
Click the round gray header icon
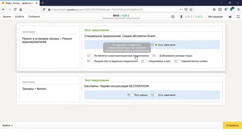(x=173, y=17)
